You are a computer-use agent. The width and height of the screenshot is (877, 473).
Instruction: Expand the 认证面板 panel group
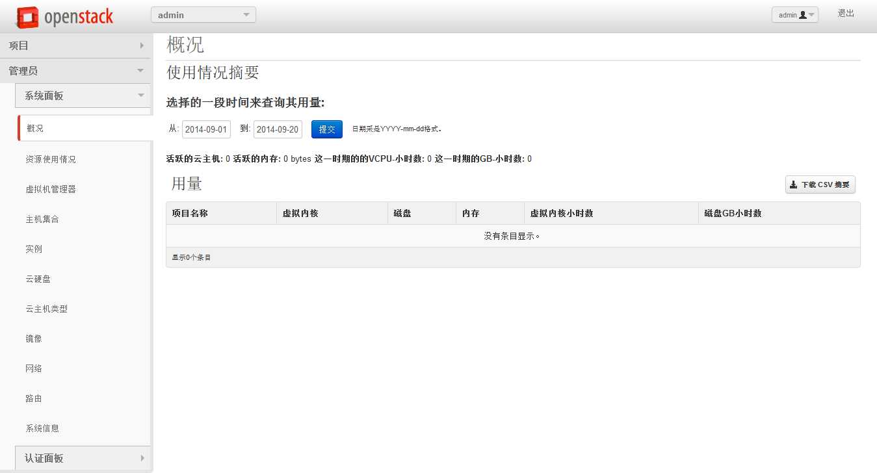(x=83, y=458)
